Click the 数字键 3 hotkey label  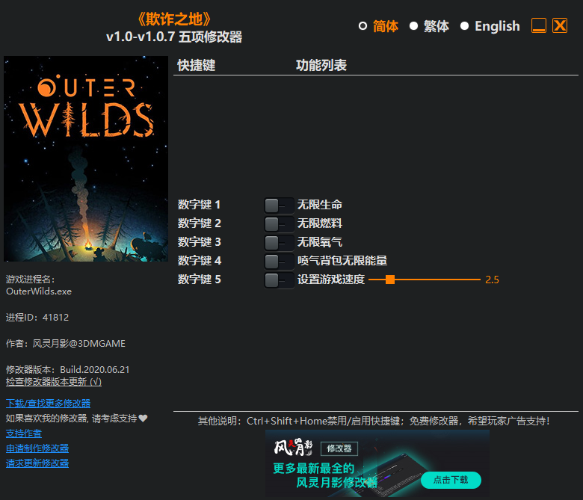(199, 242)
